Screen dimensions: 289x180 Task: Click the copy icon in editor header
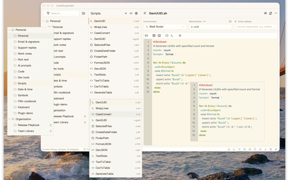point(270,13)
